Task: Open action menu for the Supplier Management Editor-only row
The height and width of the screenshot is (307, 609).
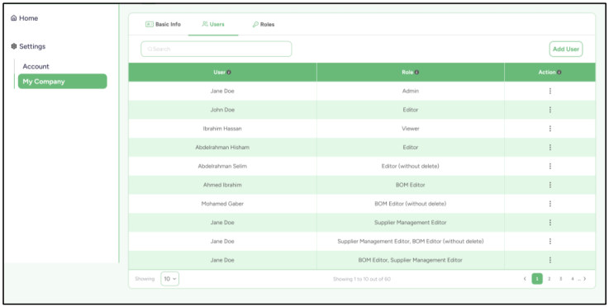Action: click(x=550, y=222)
